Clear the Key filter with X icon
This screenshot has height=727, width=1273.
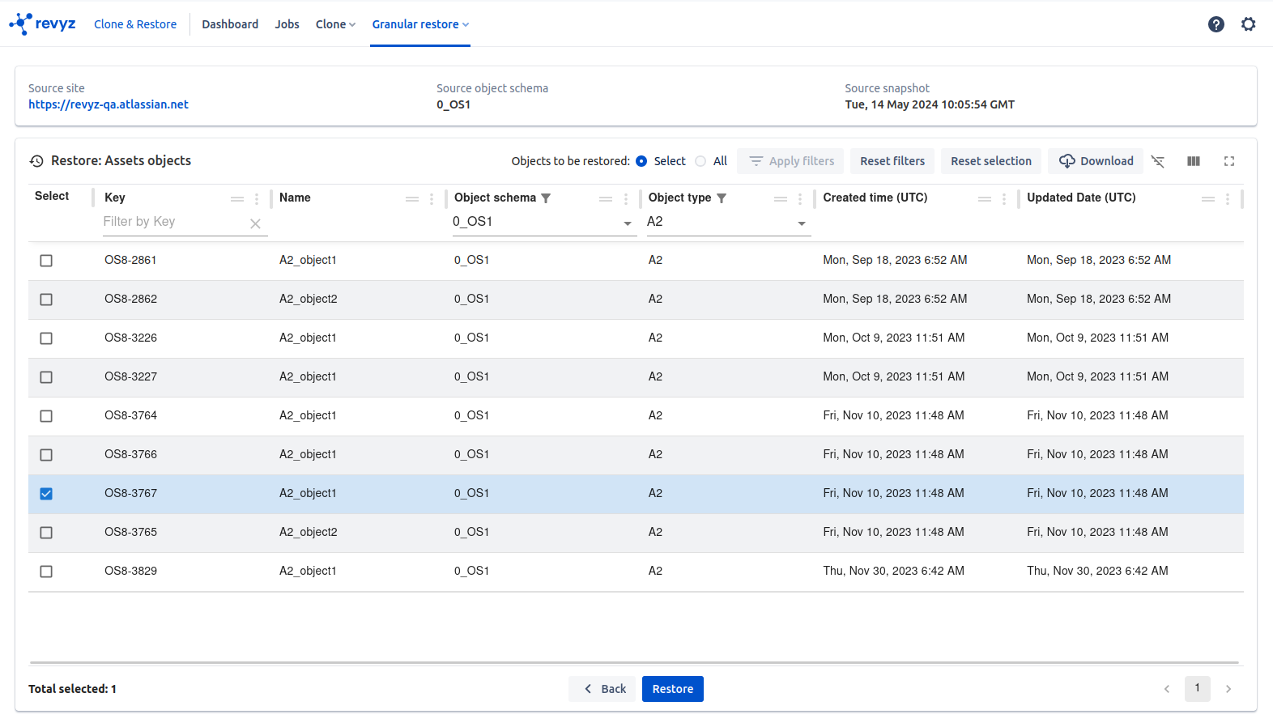tap(255, 223)
